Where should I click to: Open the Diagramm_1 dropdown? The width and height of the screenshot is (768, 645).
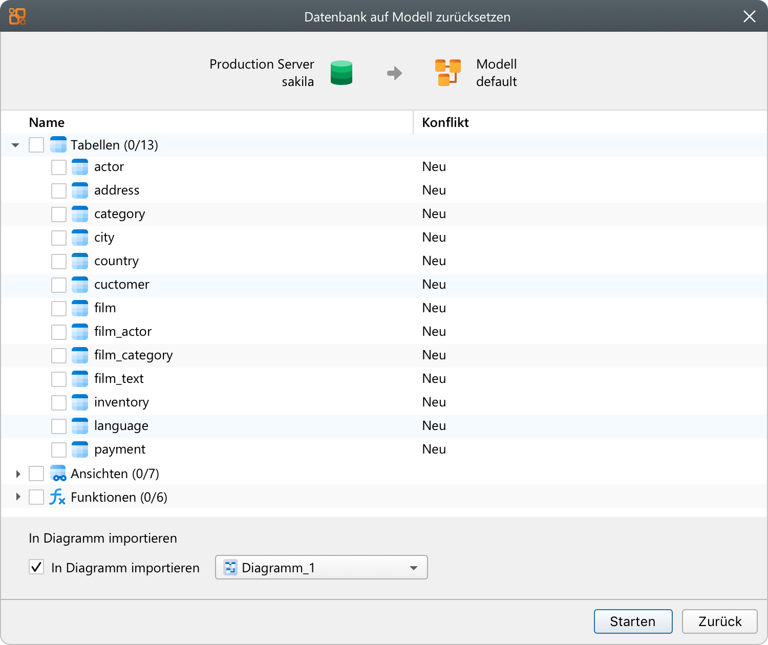322,567
